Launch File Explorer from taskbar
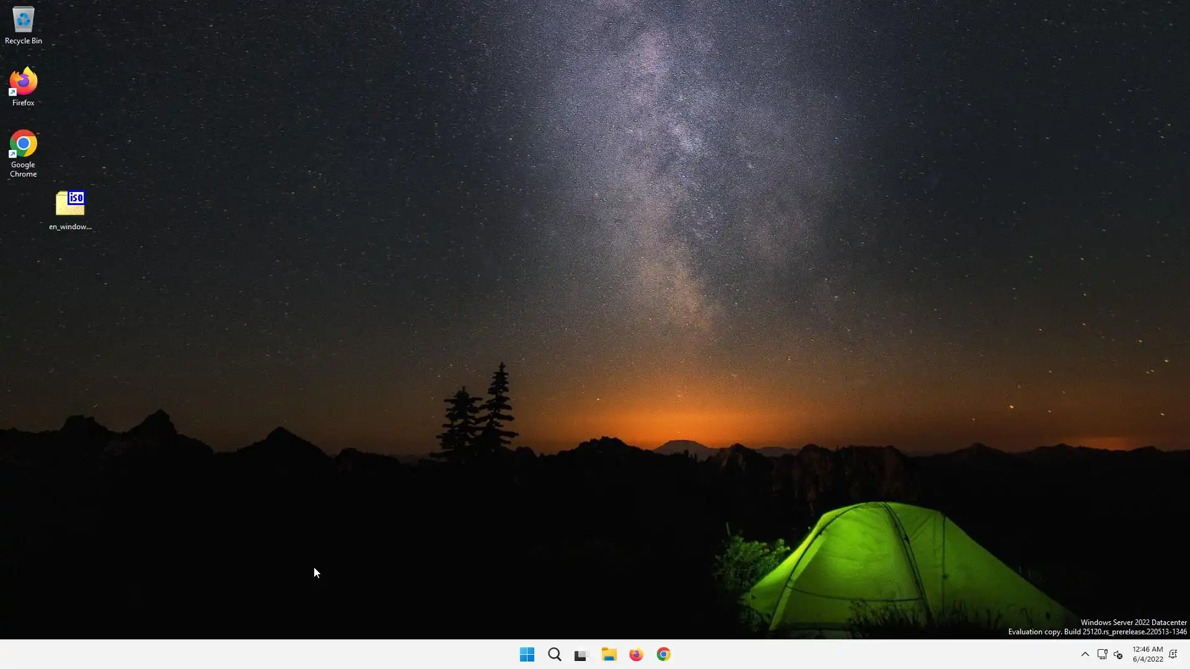The width and height of the screenshot is (1190, 669). 609,654
